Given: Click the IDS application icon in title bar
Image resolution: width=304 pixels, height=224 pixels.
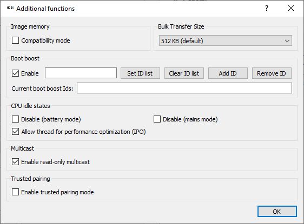Looking at the screenshot, I should (10, 8).
